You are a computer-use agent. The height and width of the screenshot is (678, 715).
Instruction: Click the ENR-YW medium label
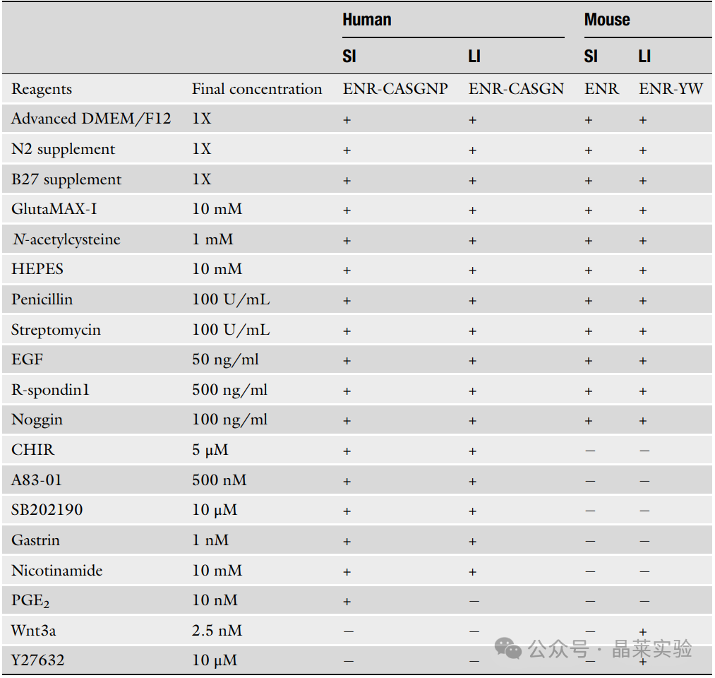point(671,88)
